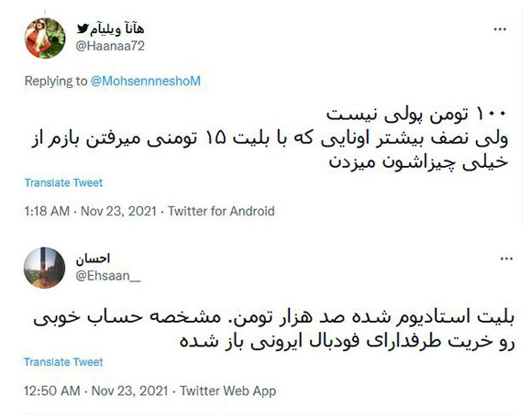The width and height of the screenshot is (531, 419).
Task: Click Haanaa72's profile picture
Action: click(x=45, y=39)
